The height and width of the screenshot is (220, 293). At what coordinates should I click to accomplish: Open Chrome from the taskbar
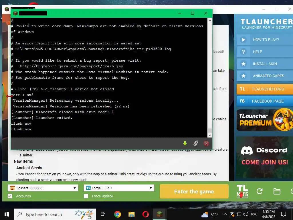[x=118, y=214]
